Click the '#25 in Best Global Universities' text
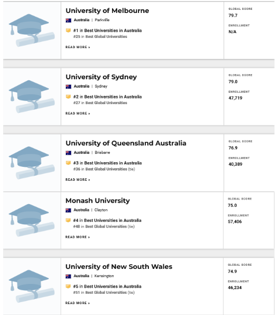Viewport: 275px width, 315px height. coord(100,37)
